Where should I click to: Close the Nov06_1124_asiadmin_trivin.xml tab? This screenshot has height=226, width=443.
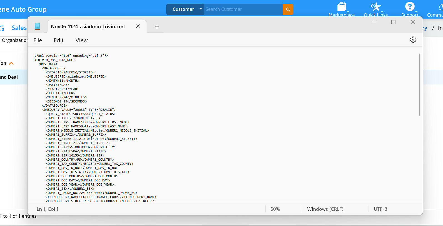[x=138, y=26]
